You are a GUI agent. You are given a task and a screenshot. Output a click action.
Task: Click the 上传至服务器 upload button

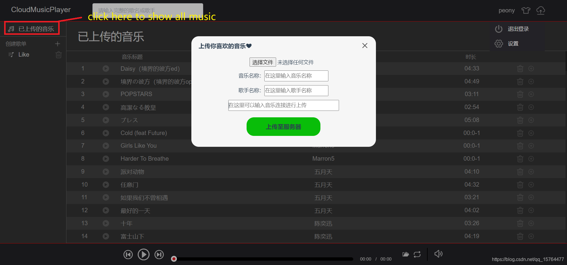point(283,127)
